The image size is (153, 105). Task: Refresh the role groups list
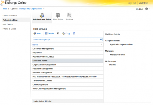coord(74,33)
